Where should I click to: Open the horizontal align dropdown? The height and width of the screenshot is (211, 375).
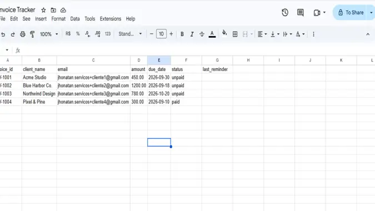[x=262, y=34]
